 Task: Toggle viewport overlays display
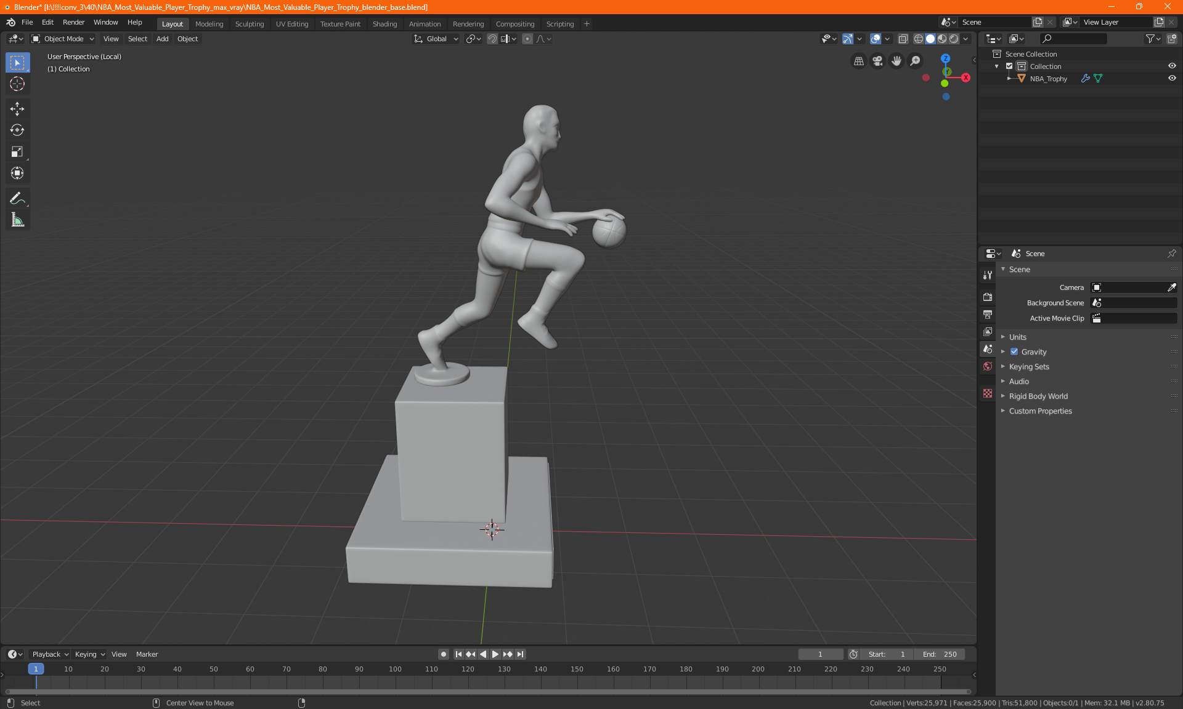(876, 39)
